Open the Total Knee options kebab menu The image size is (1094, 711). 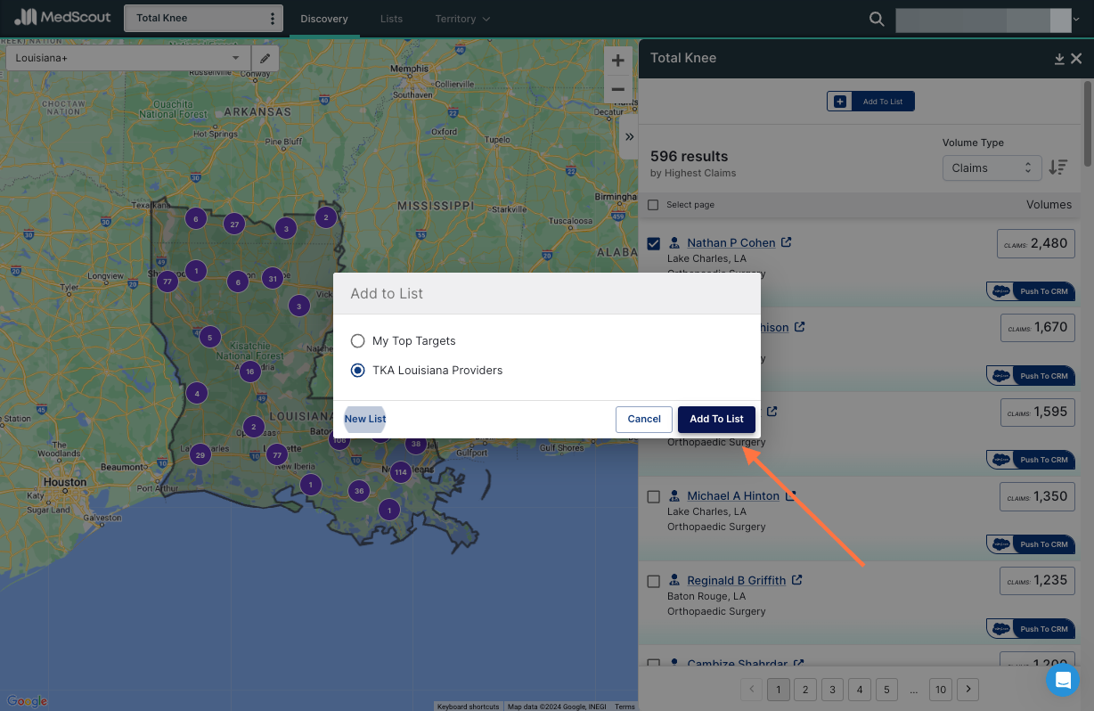pos(273,19)
